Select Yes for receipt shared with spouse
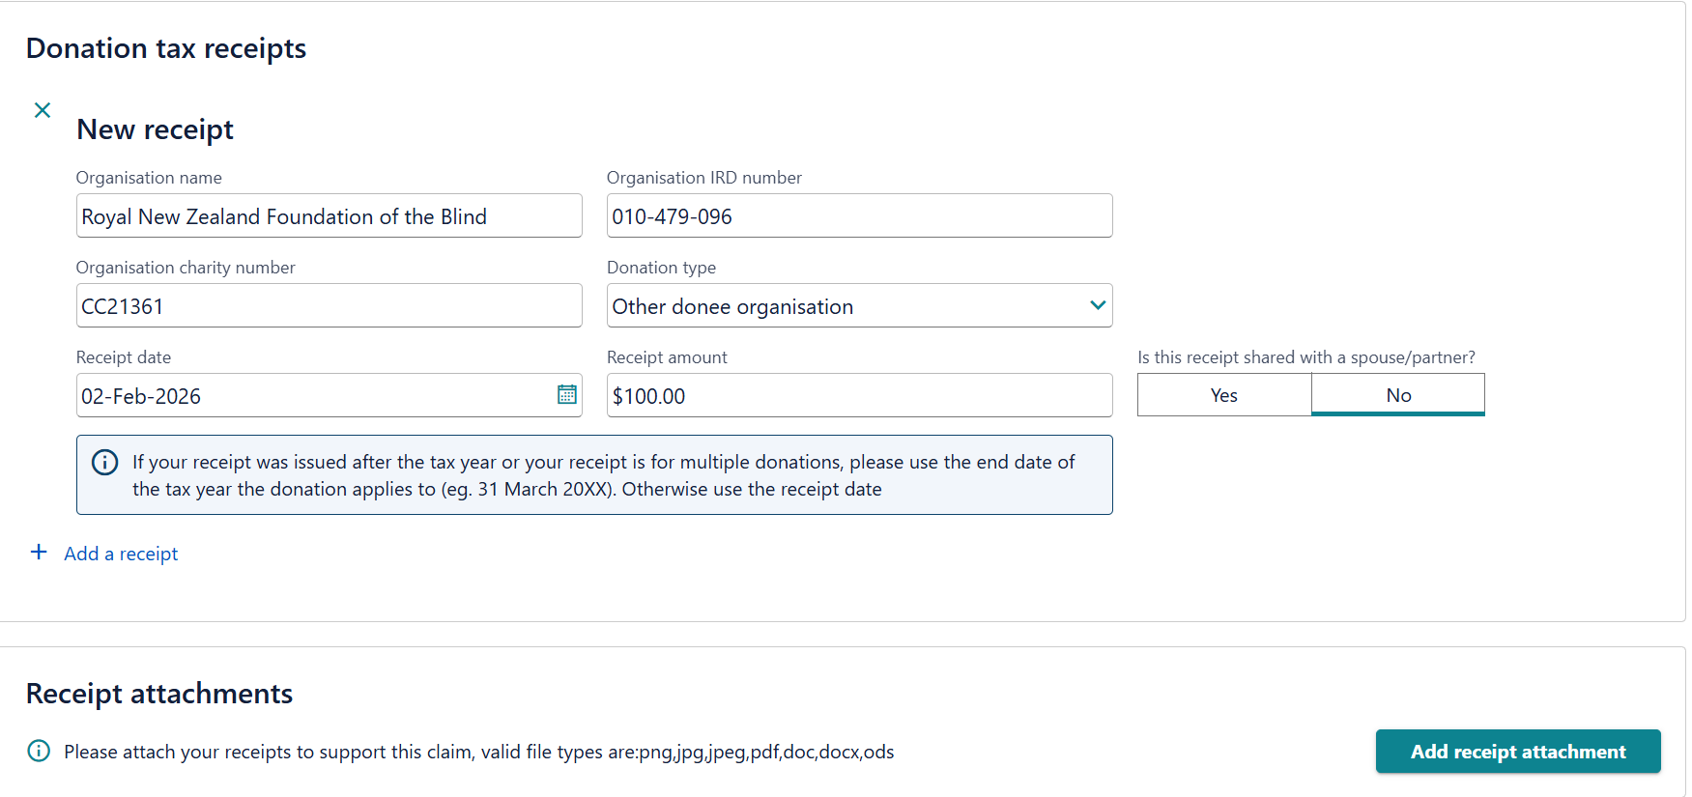The height and width of the screenshot is (797, 1692). coord(1223,394)
